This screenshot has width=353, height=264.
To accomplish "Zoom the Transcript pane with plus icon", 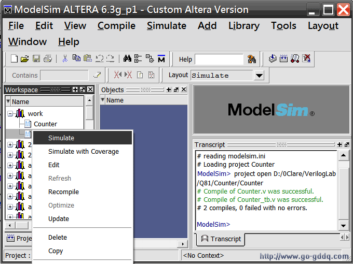I will [x=340, y=144].
